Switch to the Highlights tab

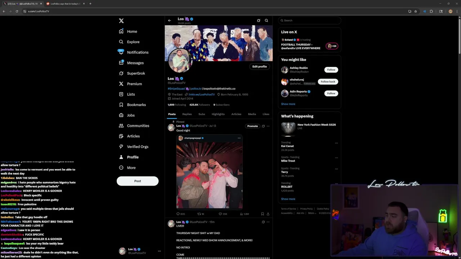tap(218, 114)
